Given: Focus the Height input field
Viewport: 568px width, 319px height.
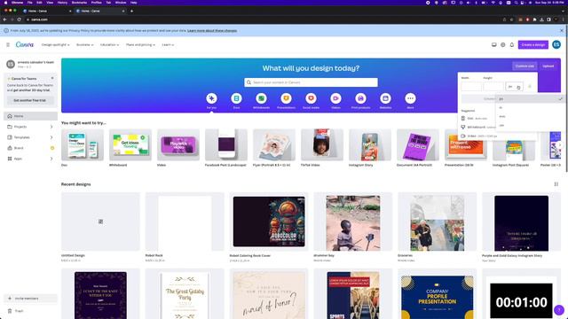Looking at the screenshot, I should pyautogui.click(x=493, y=87).
